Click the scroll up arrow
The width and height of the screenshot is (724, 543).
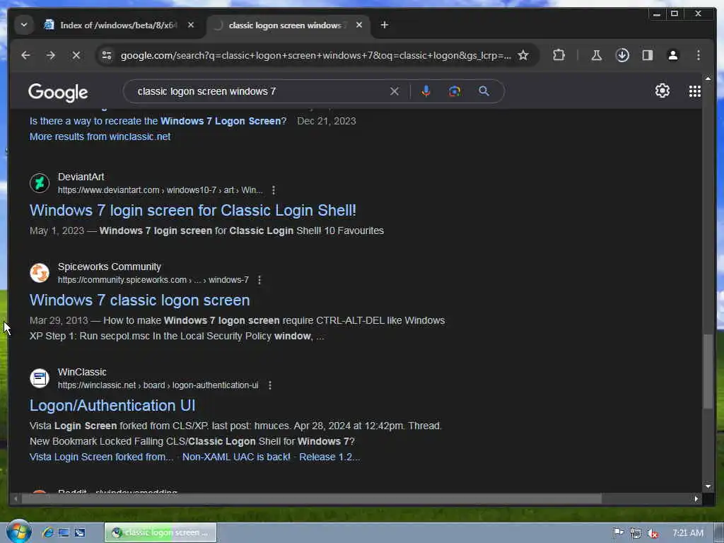click(708, 79)
